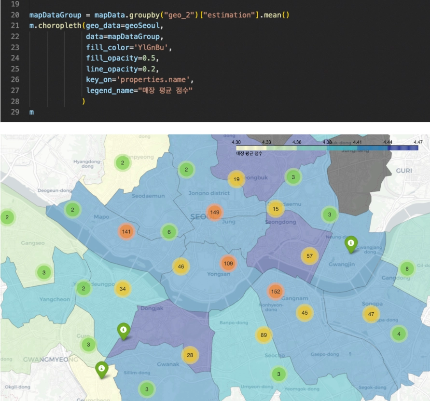The image size is (430, 401).
Task: Open the yellow cluster labeled 34
Action: pyautogui.click(x=123, y=289)
